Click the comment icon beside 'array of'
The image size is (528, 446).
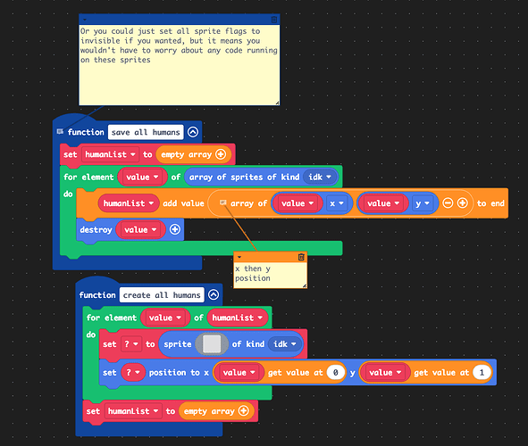223,202
